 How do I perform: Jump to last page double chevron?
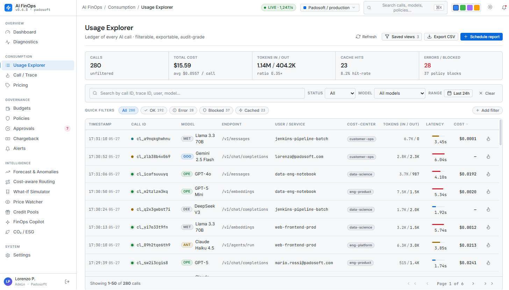[x=489, y=283]
